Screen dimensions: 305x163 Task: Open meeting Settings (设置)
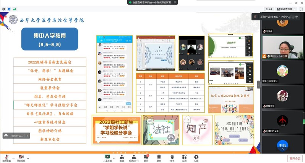[x=196, y=158]
